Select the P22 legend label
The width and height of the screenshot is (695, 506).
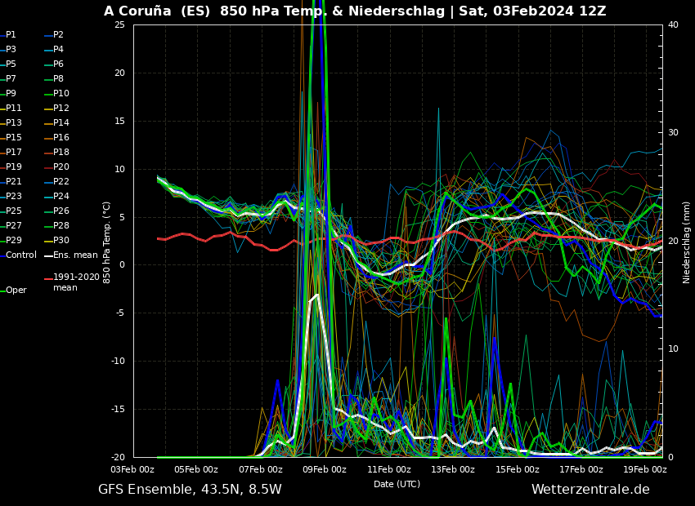pos(61,181)
